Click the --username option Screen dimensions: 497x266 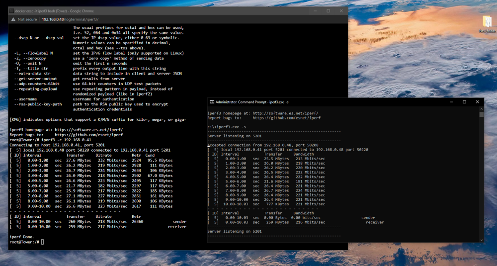click(25, 99)
